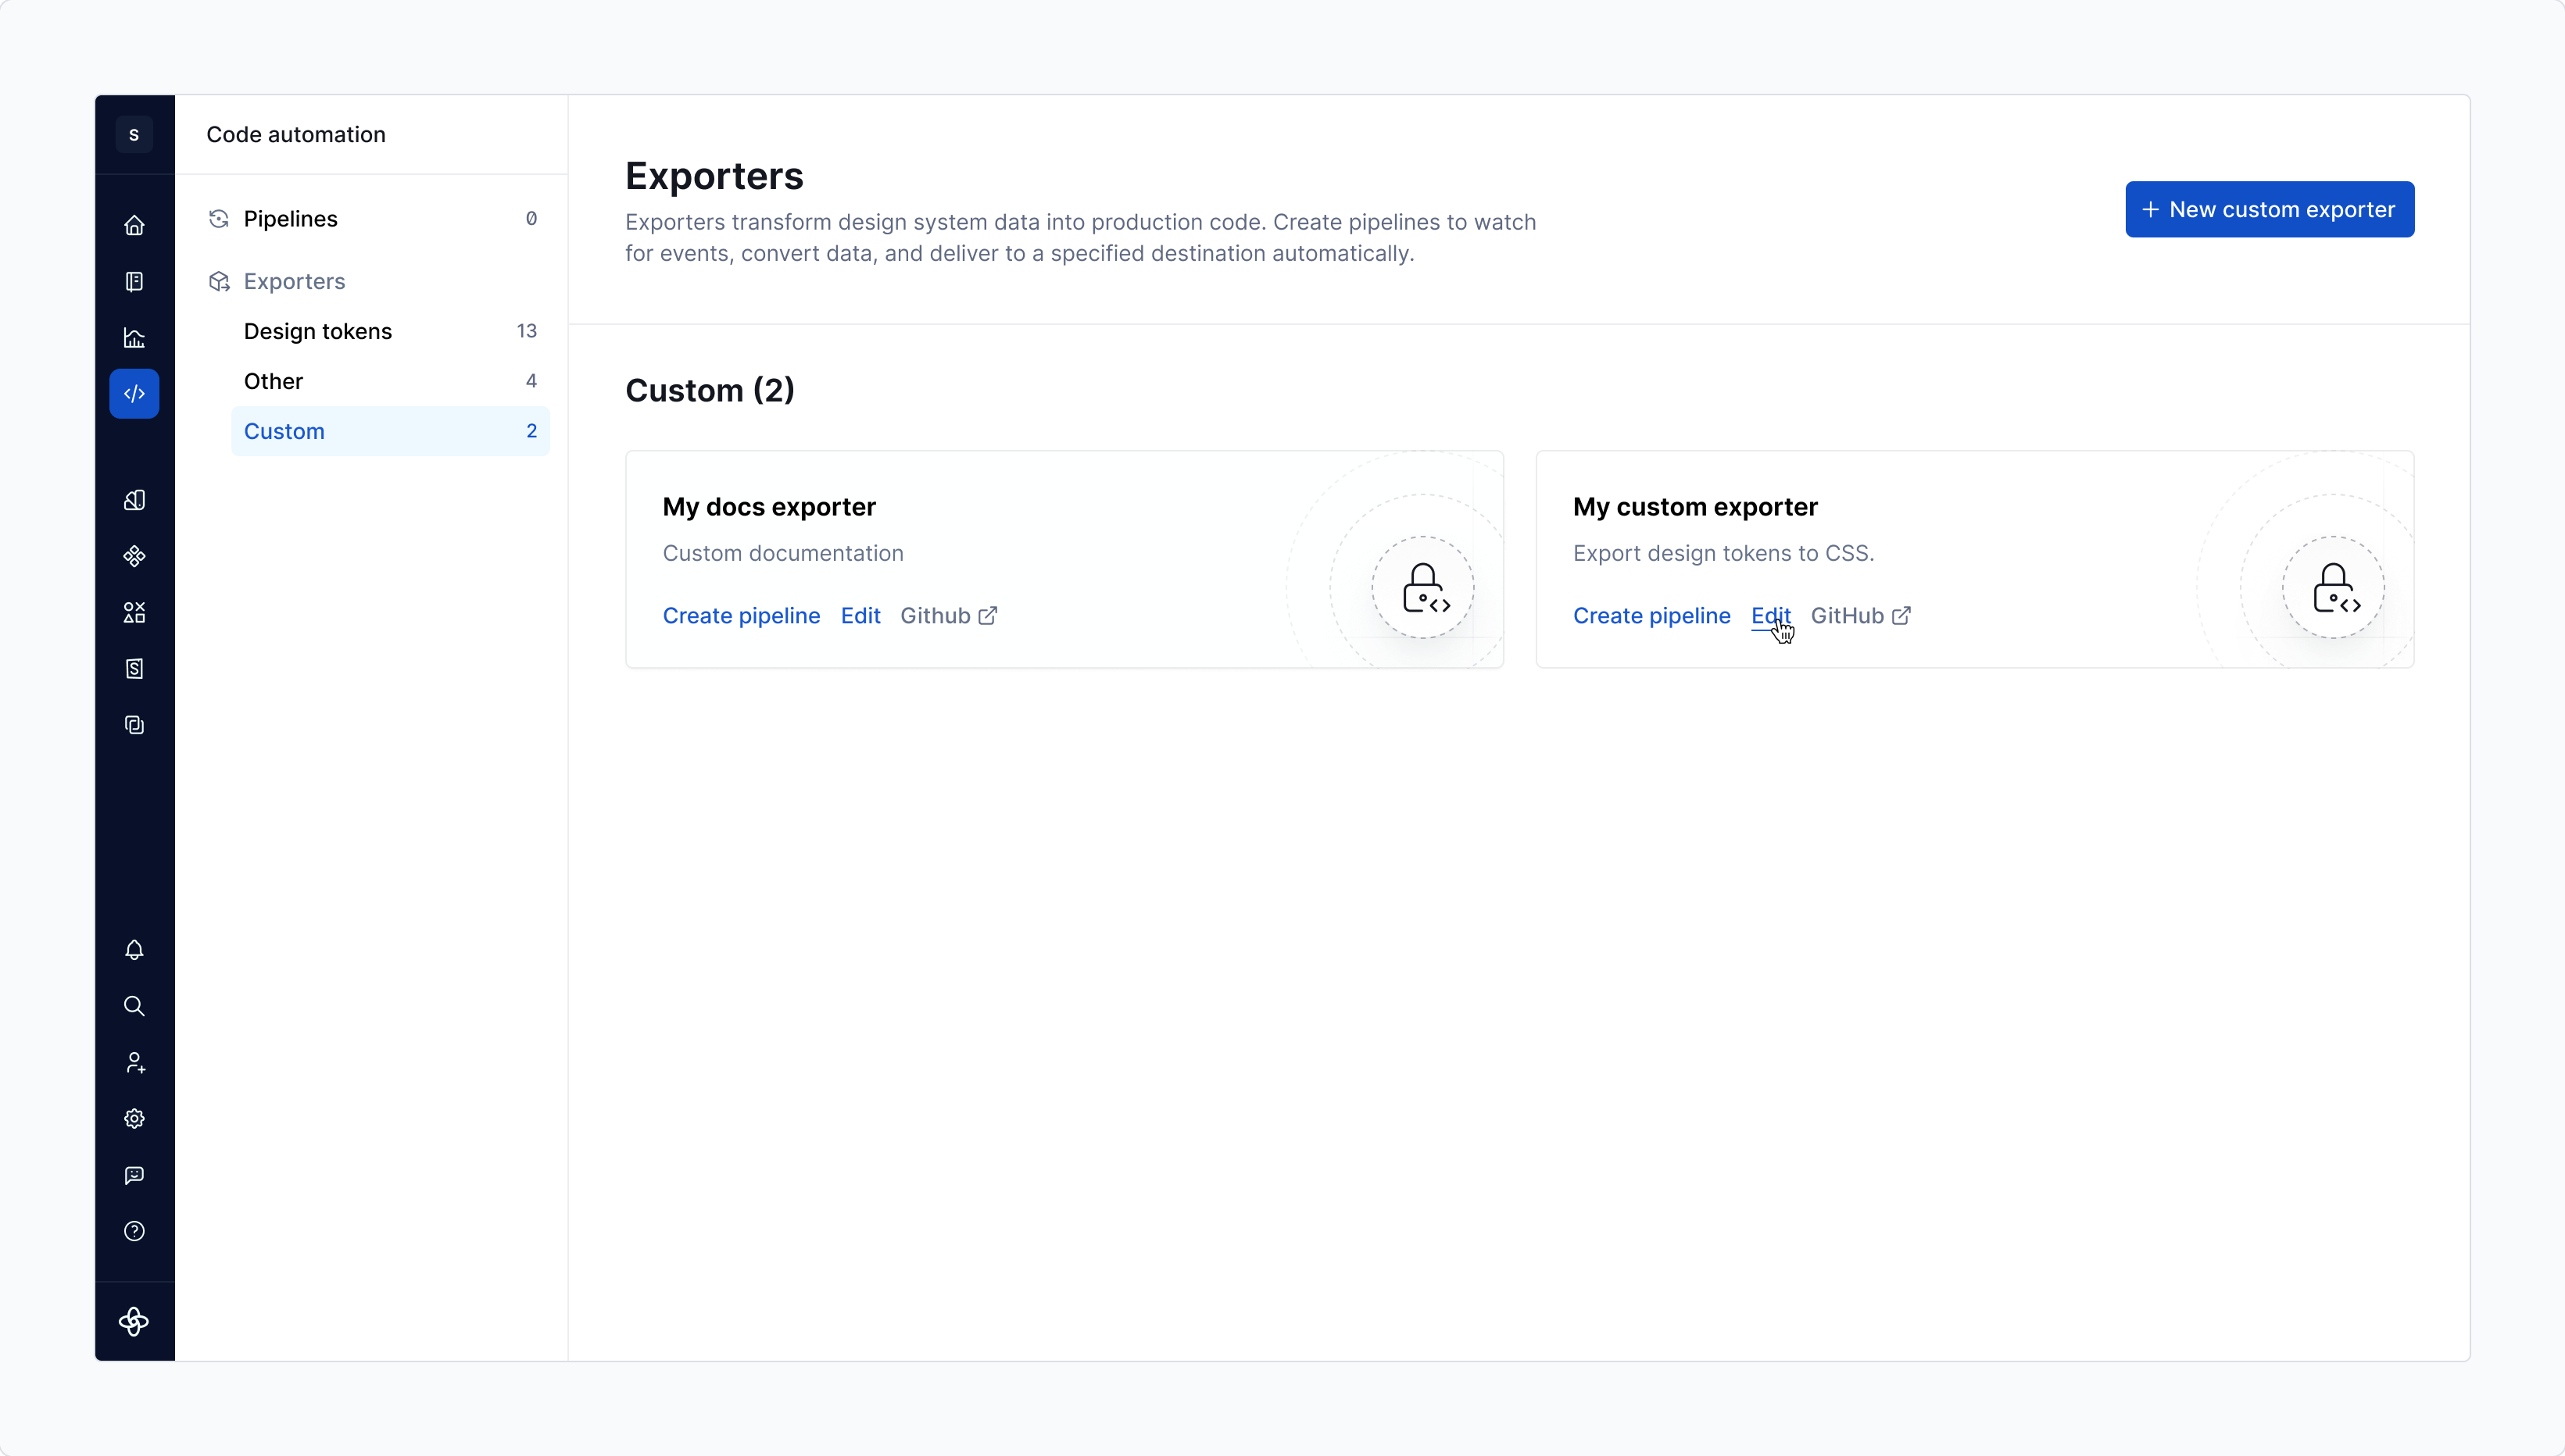This screenshot has height=1456, width=2565.
Task: Open the invite user icon
Action: click(x=134, y=1062)
